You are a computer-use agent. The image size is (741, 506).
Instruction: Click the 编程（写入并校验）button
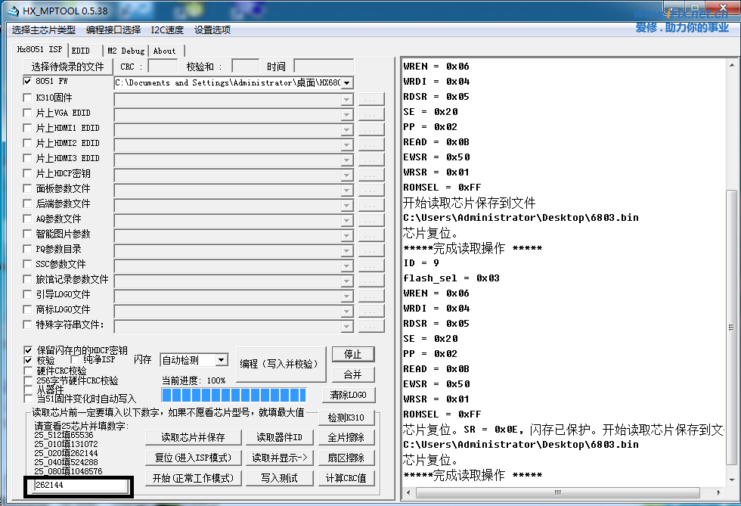point(278,364)
